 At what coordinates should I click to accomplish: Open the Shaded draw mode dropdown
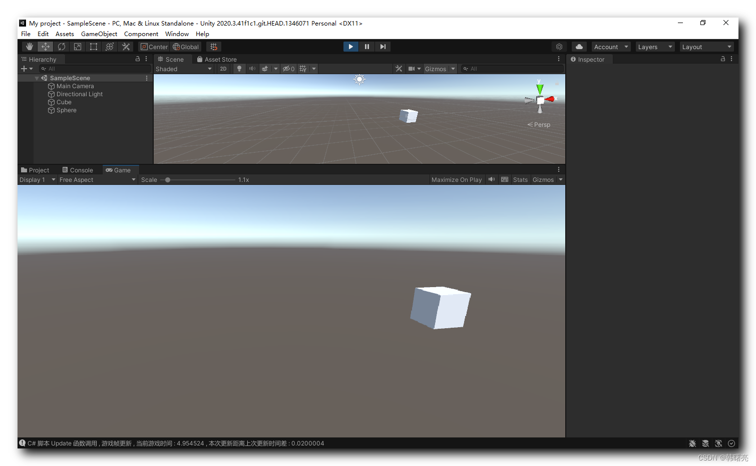pyautogui.click(x=184, y=69)
